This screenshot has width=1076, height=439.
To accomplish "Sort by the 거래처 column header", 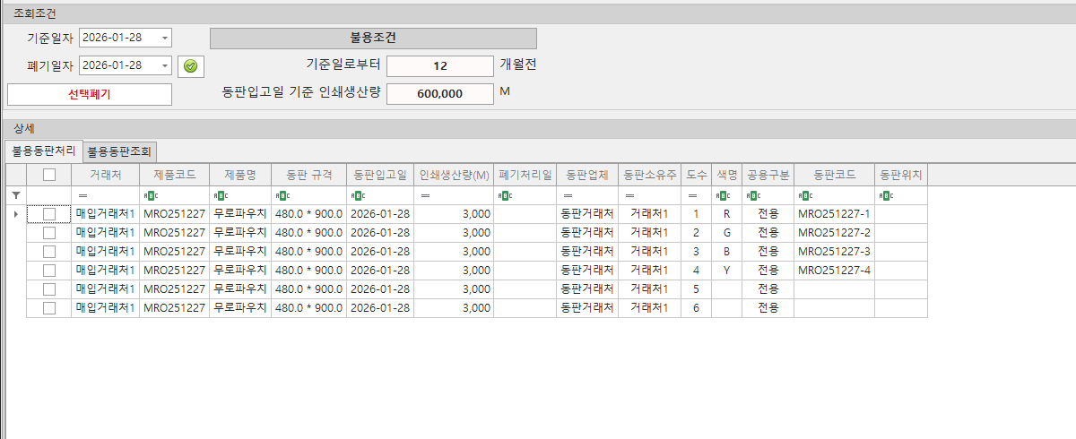I will click(x=106, y=175).
